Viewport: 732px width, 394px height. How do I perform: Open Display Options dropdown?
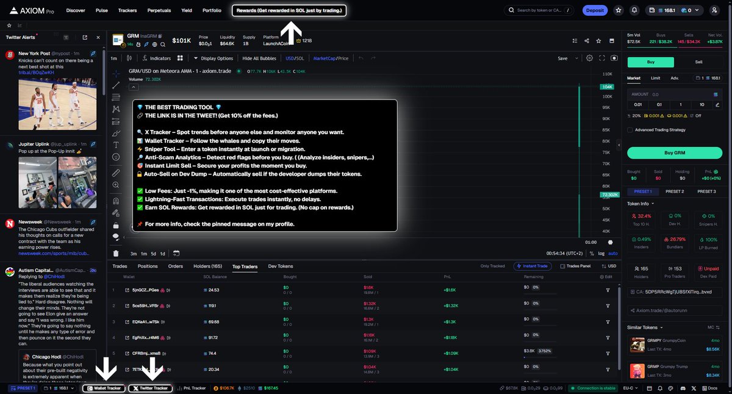[213, 59]
